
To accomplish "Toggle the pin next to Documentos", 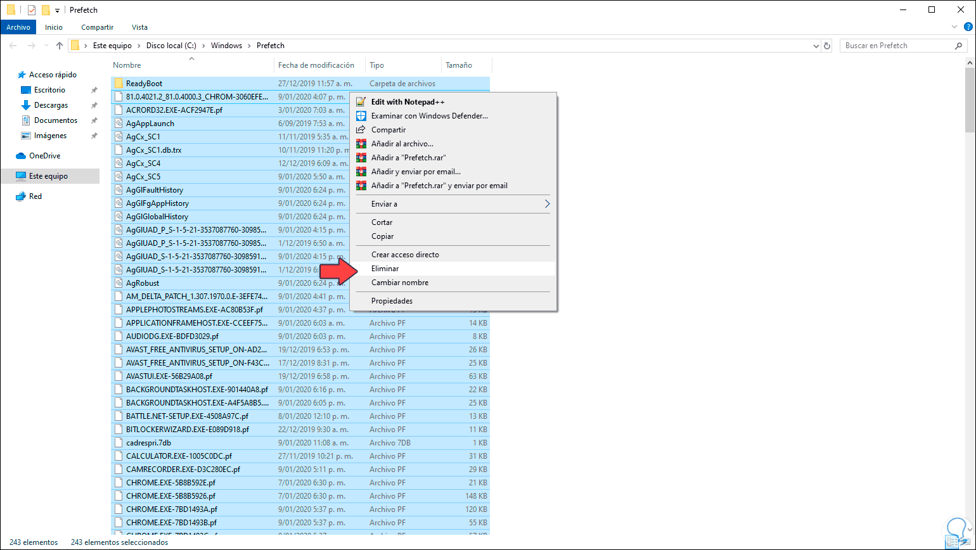I will (x=94, y=120).
